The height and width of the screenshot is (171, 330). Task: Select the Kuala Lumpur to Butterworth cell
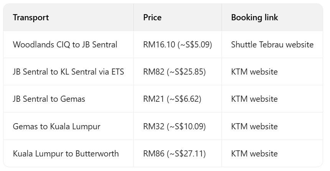point(66,154)
